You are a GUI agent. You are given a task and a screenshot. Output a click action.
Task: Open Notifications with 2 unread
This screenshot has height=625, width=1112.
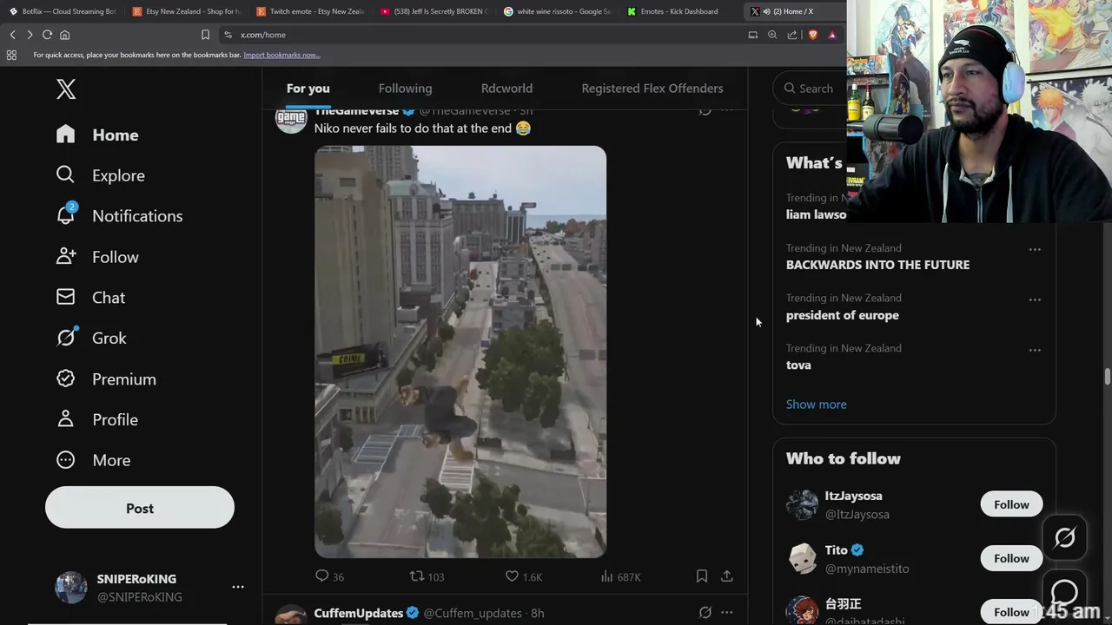(x=119, y=216)
